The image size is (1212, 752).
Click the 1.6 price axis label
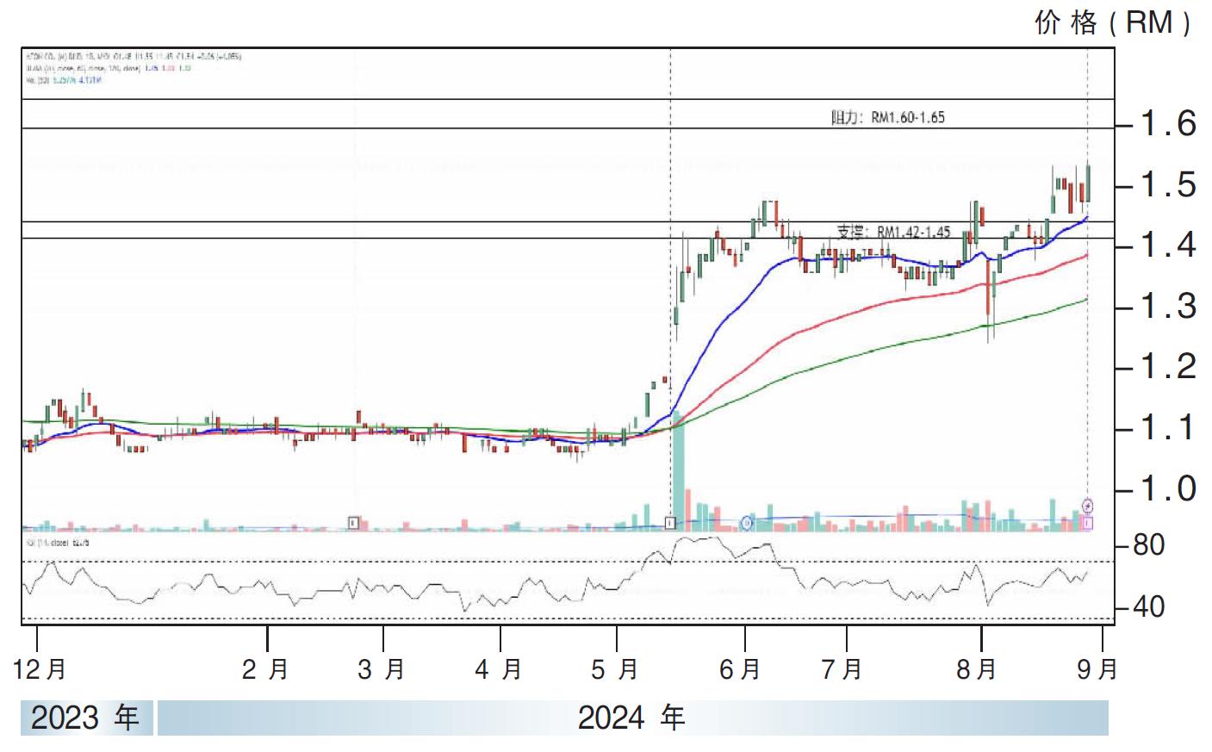[x=1167, y=124]
